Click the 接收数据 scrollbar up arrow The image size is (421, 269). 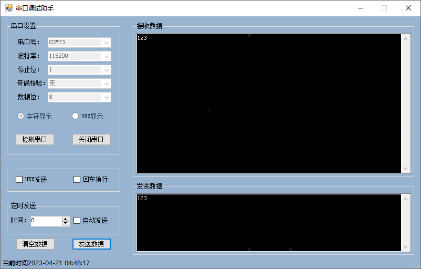405,39
